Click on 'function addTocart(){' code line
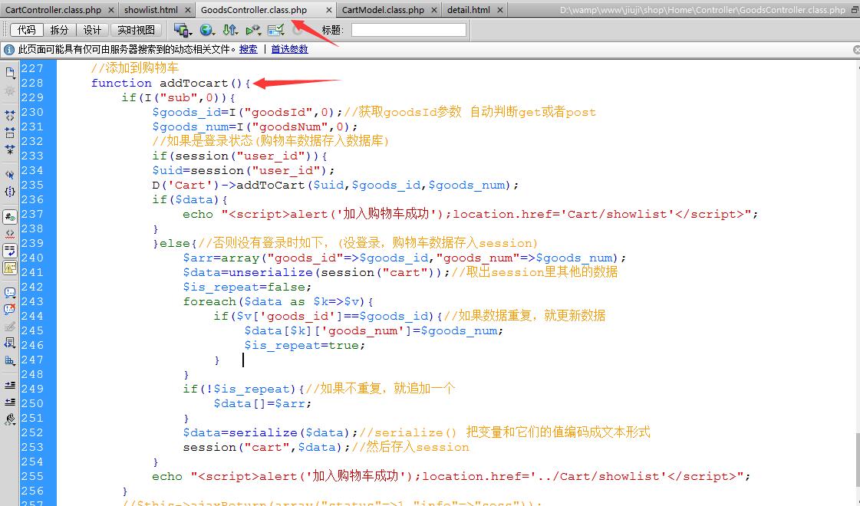 [170, 84]
